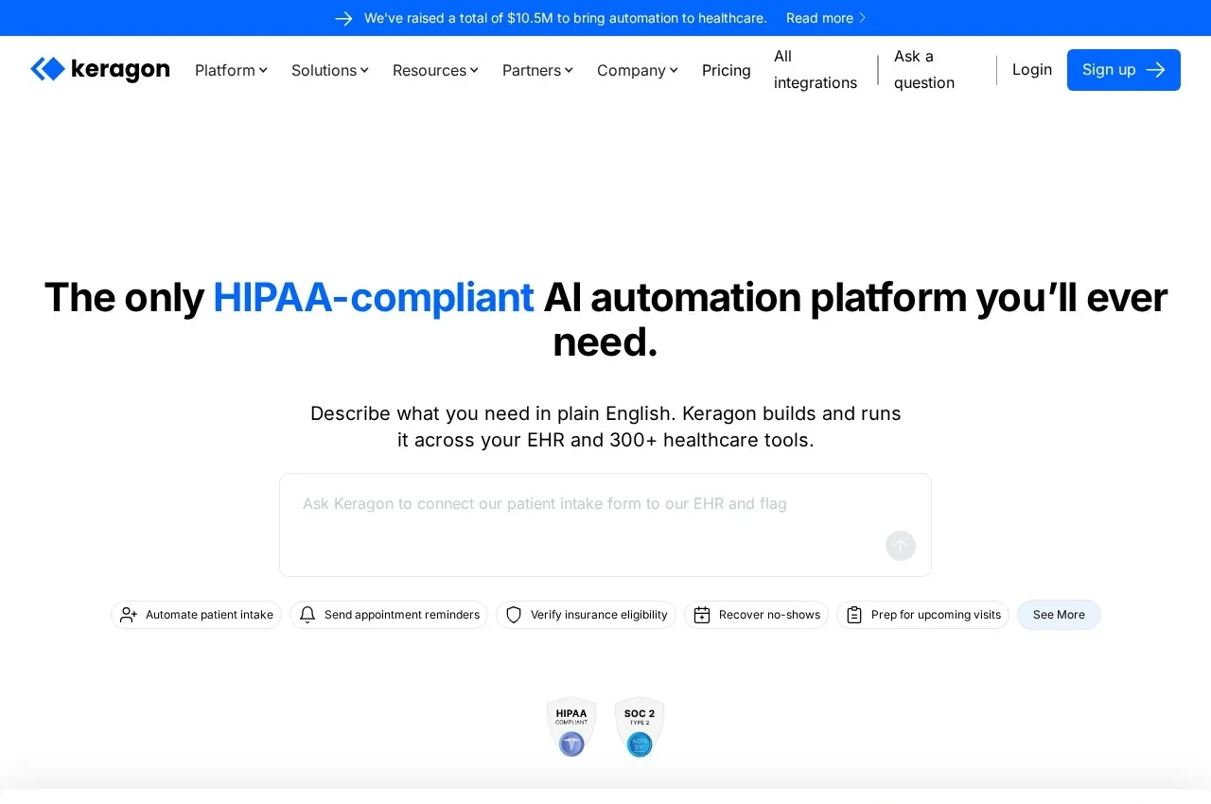Image resolution: width=1211 pixels, height=804 pixels.
Task: Click the clipboard icon on Prep for upcoming visits
Action: pyautogui.click(x=854, y=615)
